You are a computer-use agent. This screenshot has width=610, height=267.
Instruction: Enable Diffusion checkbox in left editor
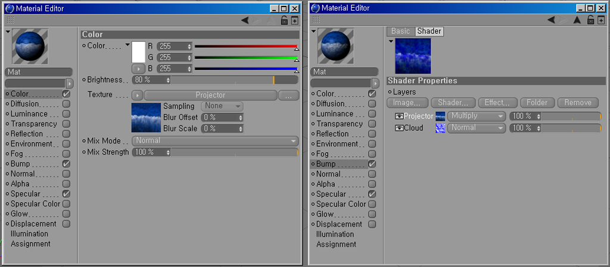coord(67,103)
